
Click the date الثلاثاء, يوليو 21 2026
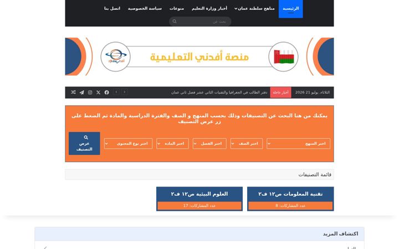[x=313, y=92]
